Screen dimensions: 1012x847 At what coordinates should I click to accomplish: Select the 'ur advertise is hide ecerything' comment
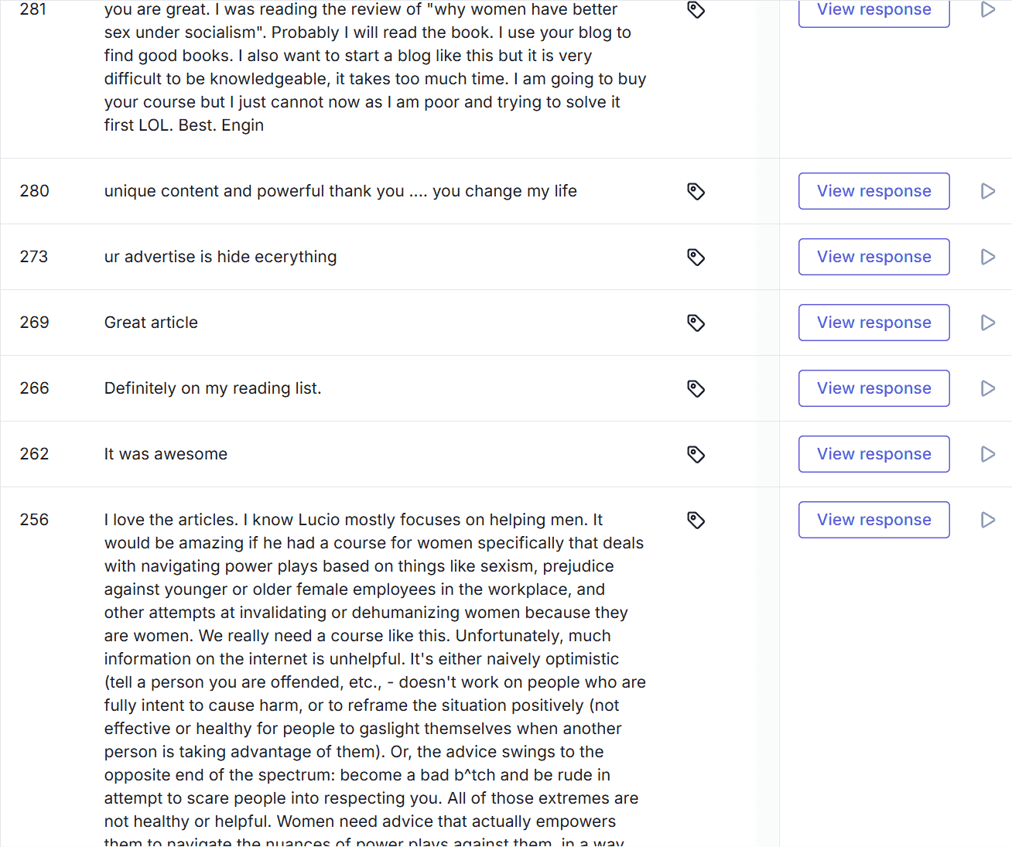pos(221,257)
